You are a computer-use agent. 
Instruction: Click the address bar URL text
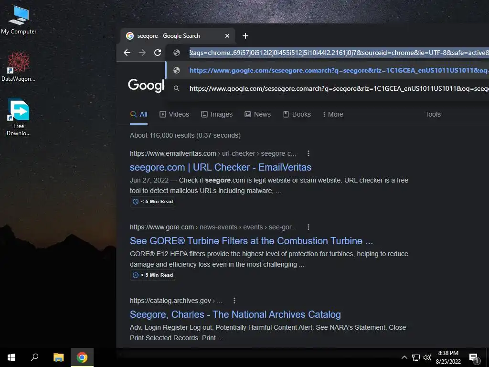(x=339, y=53)
